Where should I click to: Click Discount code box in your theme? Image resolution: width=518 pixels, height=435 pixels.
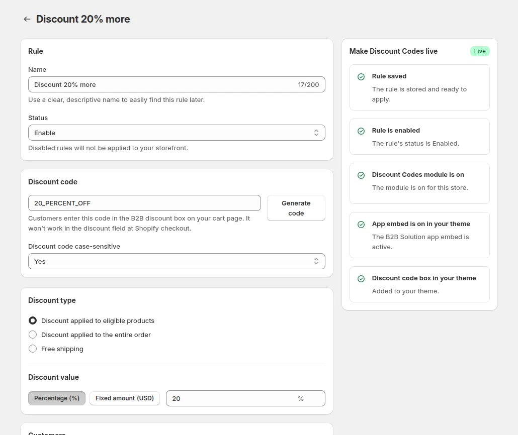(424, 278)
